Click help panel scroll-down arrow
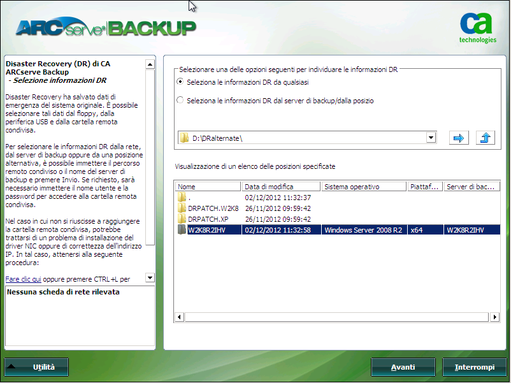Viewport: 511px width, 383px height. click(x=150, y=278)
